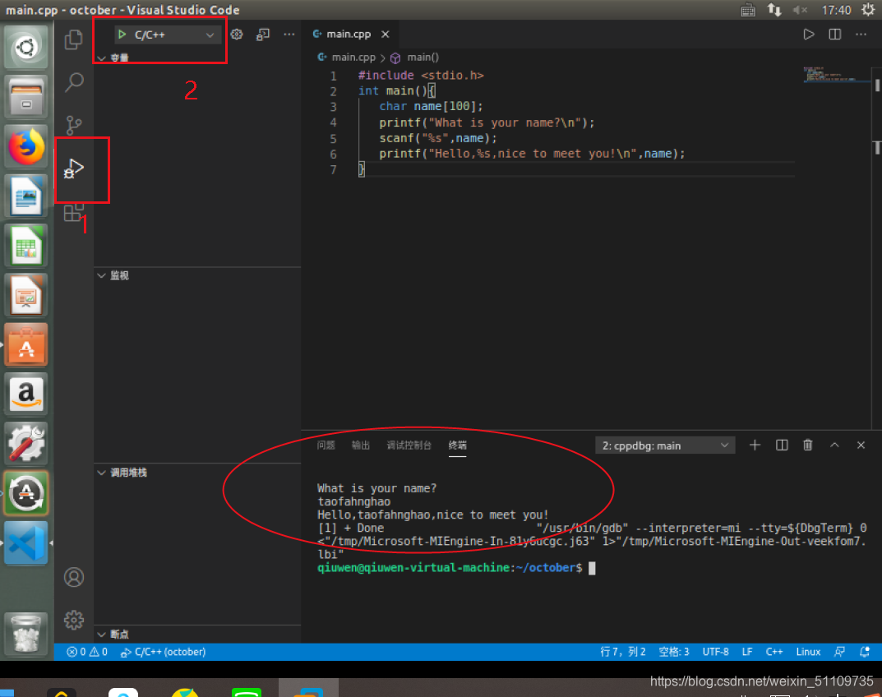This screenshot has width=882, height=697.
Task: Open the Trash from the dock
Action: tap(26, 635)
